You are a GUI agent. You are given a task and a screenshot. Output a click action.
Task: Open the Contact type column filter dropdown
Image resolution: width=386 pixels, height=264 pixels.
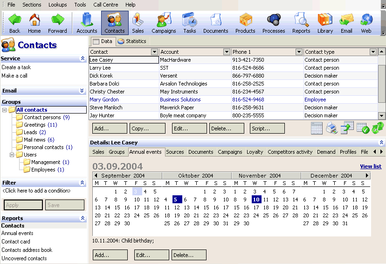click(373, 52)
